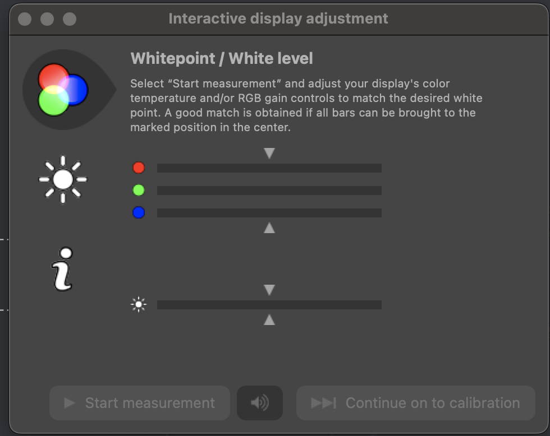Viewport: 550px width, 436px height.
Task: Click the up marker below the white level bar
Action: click(269, 320)
